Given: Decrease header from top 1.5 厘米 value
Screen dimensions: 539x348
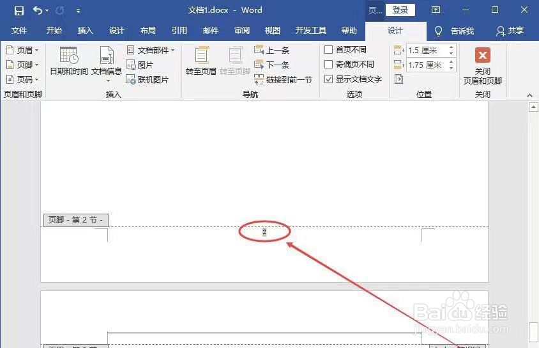Looking at the screenshot, I should pos(451,53).
